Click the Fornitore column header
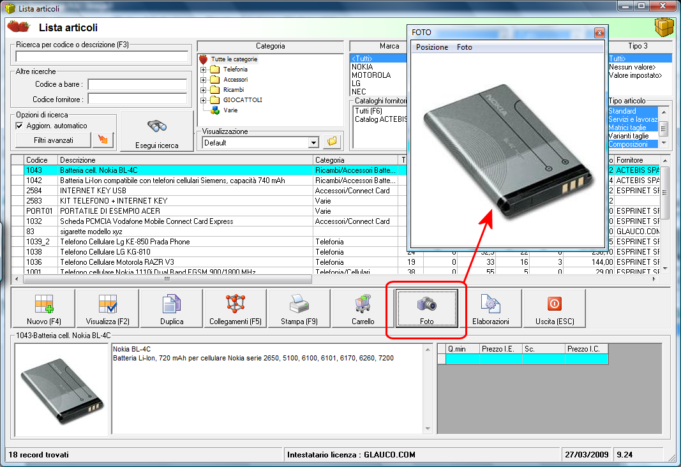 [638, 159]
